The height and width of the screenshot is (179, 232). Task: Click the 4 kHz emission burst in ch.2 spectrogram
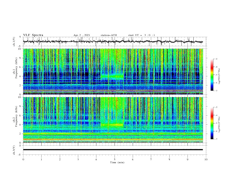click(x=112, y=125)
